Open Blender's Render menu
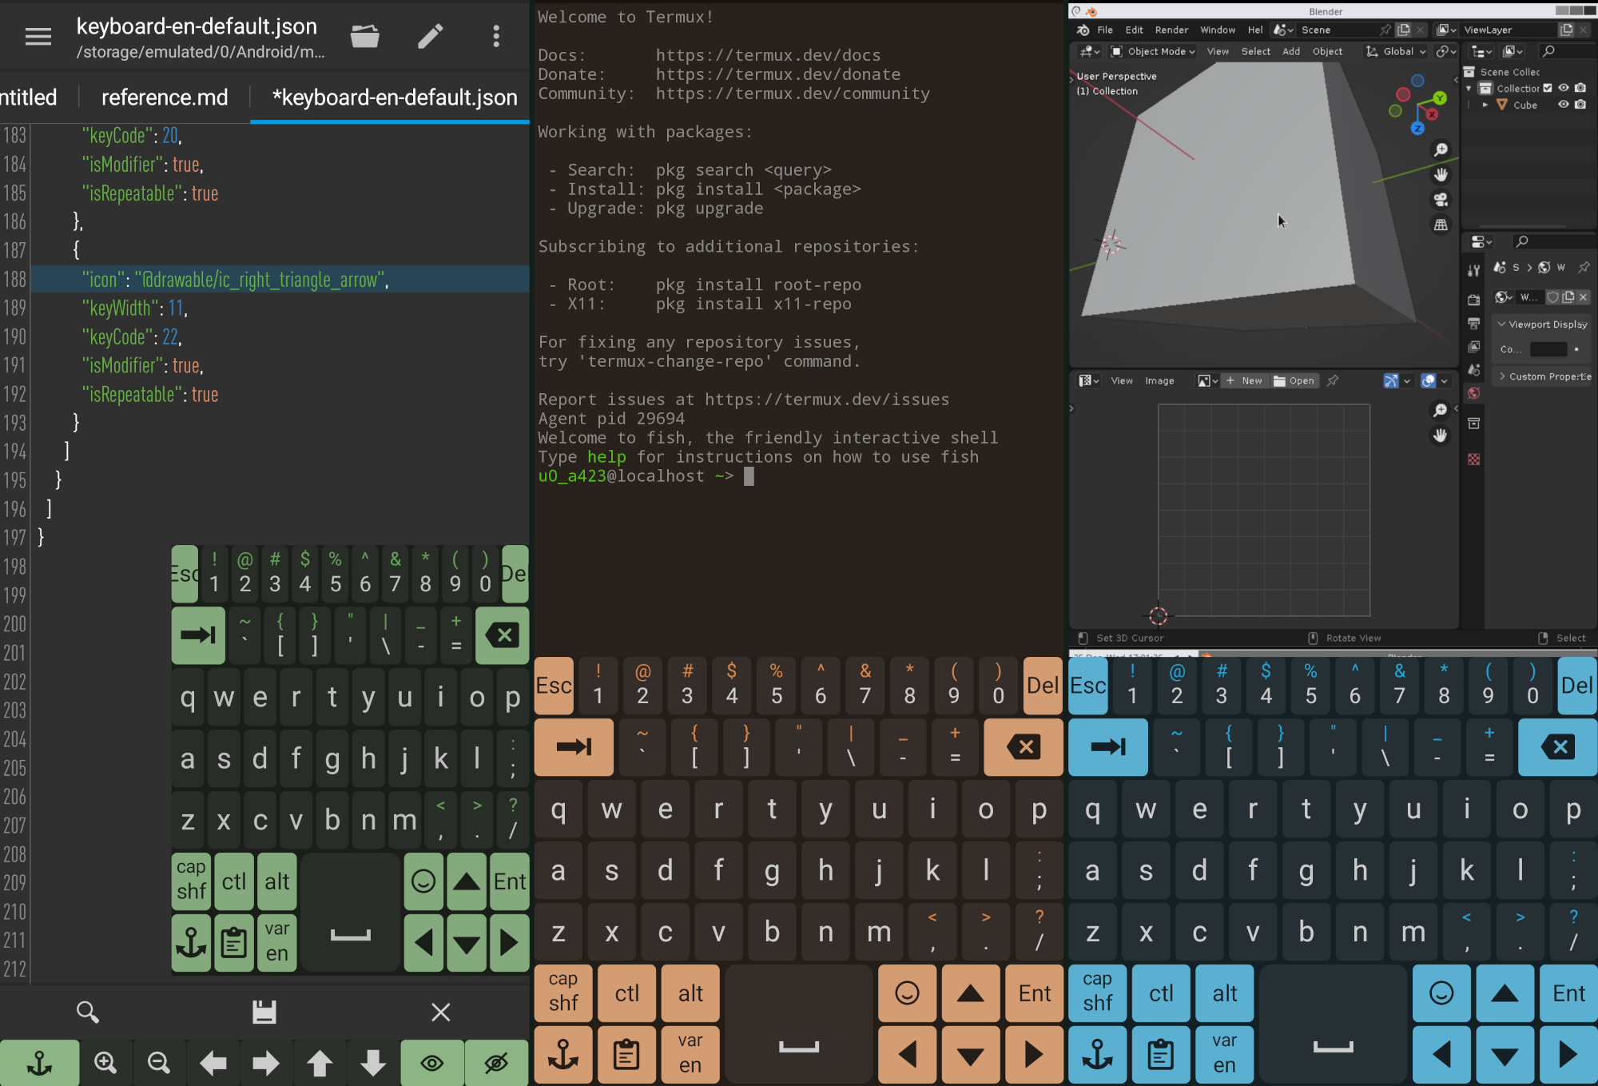The width and height of the screenshot is (1598, 1086). tap(1171, 30)
